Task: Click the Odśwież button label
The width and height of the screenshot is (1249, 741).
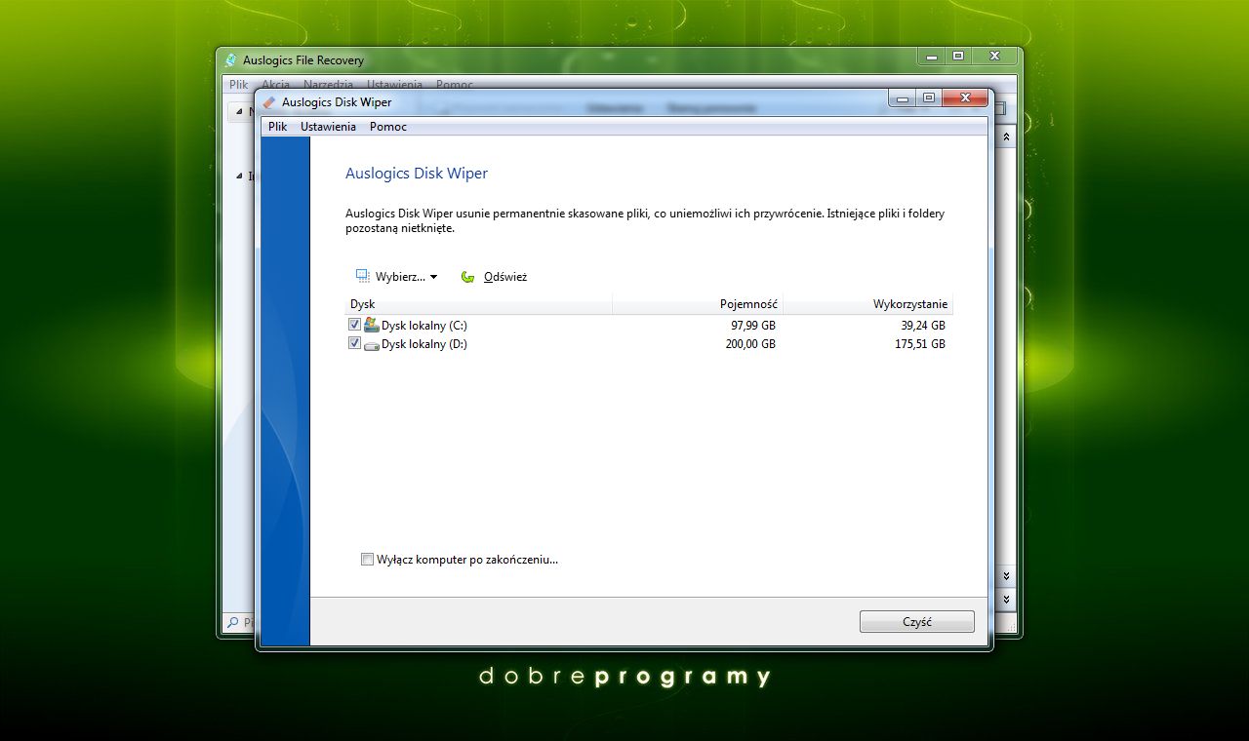Action: 505,277
